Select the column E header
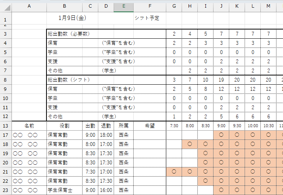This screenshot has width=283, height=195. click(x=124, y=6)
